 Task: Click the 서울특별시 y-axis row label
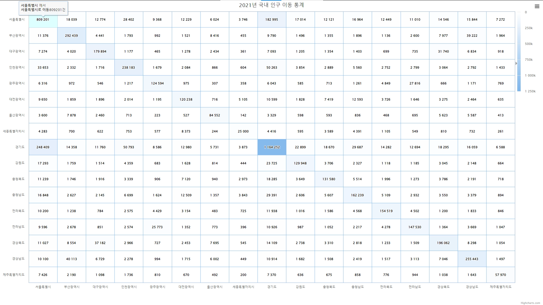coord(17,19)
